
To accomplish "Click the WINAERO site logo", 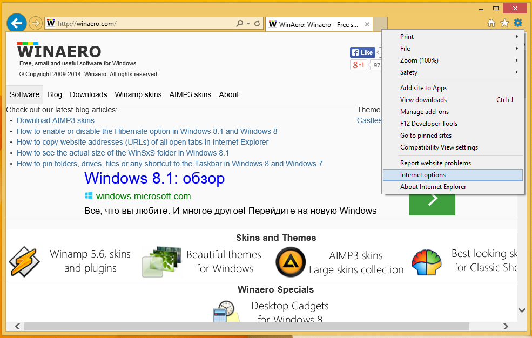I will click(x=59, y=51).
